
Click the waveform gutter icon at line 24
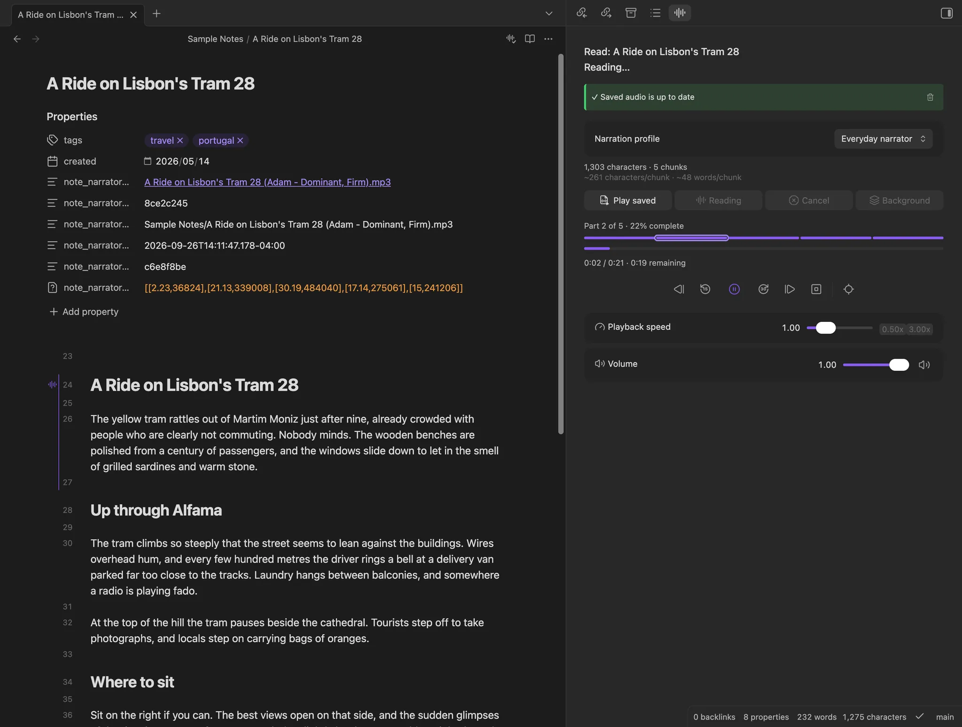coord(52,385)
